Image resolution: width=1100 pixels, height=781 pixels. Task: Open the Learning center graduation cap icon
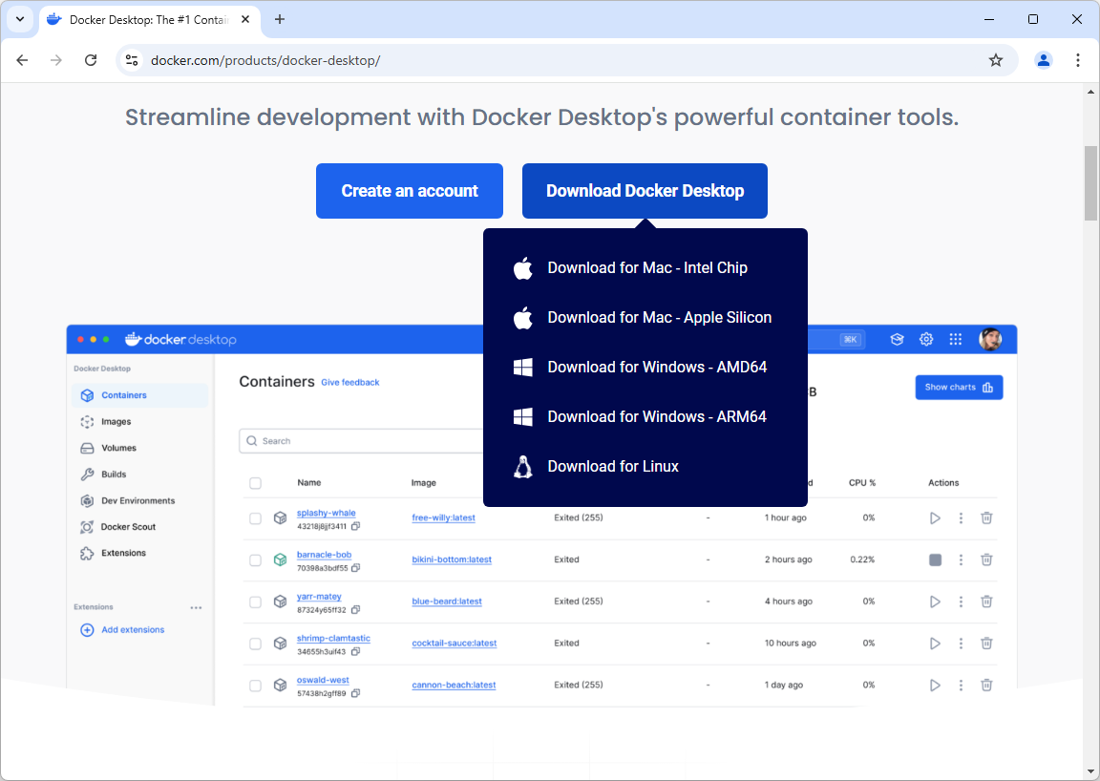(x=897, y=340)
